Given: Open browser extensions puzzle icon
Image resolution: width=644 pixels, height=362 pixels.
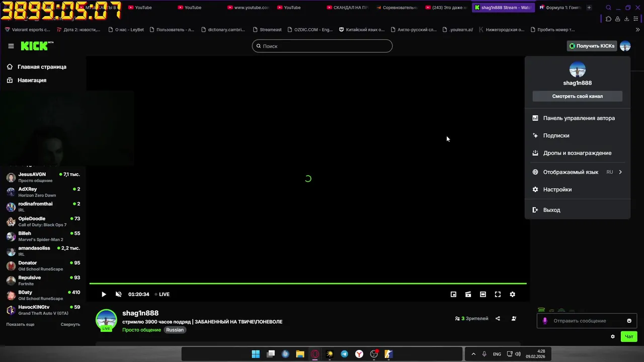Looking at the screenshot, I should (608, 19).
